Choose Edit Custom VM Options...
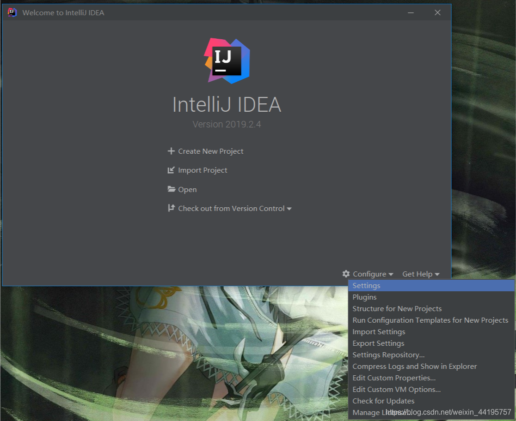 pos(431,389)
